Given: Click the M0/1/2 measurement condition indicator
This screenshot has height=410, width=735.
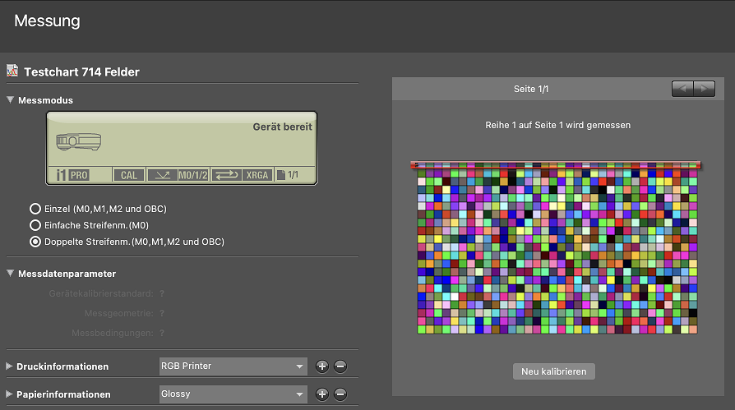Looking at the screenshot, I should pyautogui.click(x=193, y=175).
